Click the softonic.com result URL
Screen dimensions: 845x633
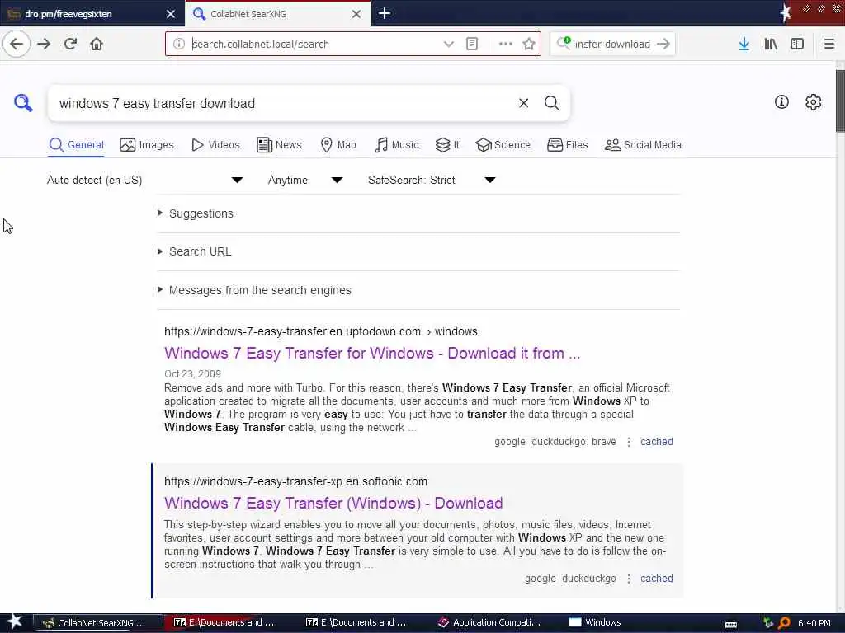tap(295, 481)
